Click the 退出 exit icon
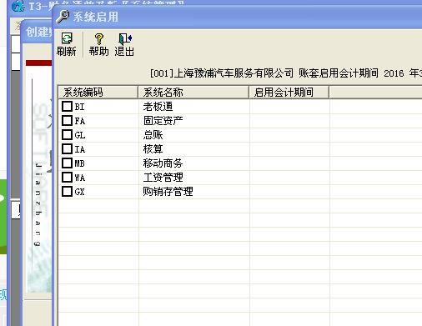This screenshot has height=326, width=422. [125, 39]
